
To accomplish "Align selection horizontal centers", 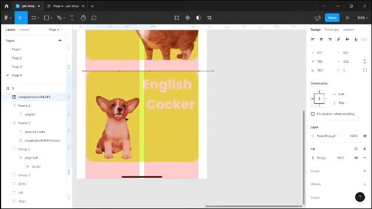I will pos(321,39).
